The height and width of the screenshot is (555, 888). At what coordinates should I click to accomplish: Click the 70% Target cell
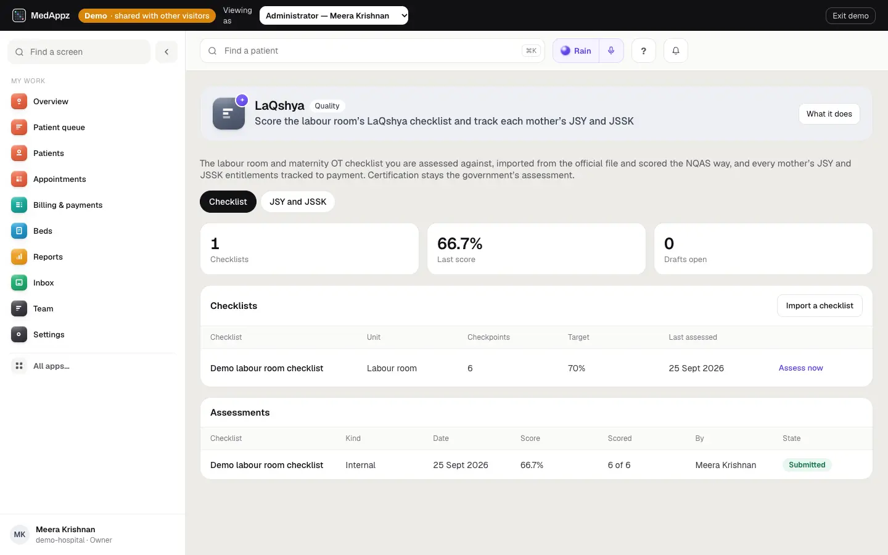coord(577,368)
